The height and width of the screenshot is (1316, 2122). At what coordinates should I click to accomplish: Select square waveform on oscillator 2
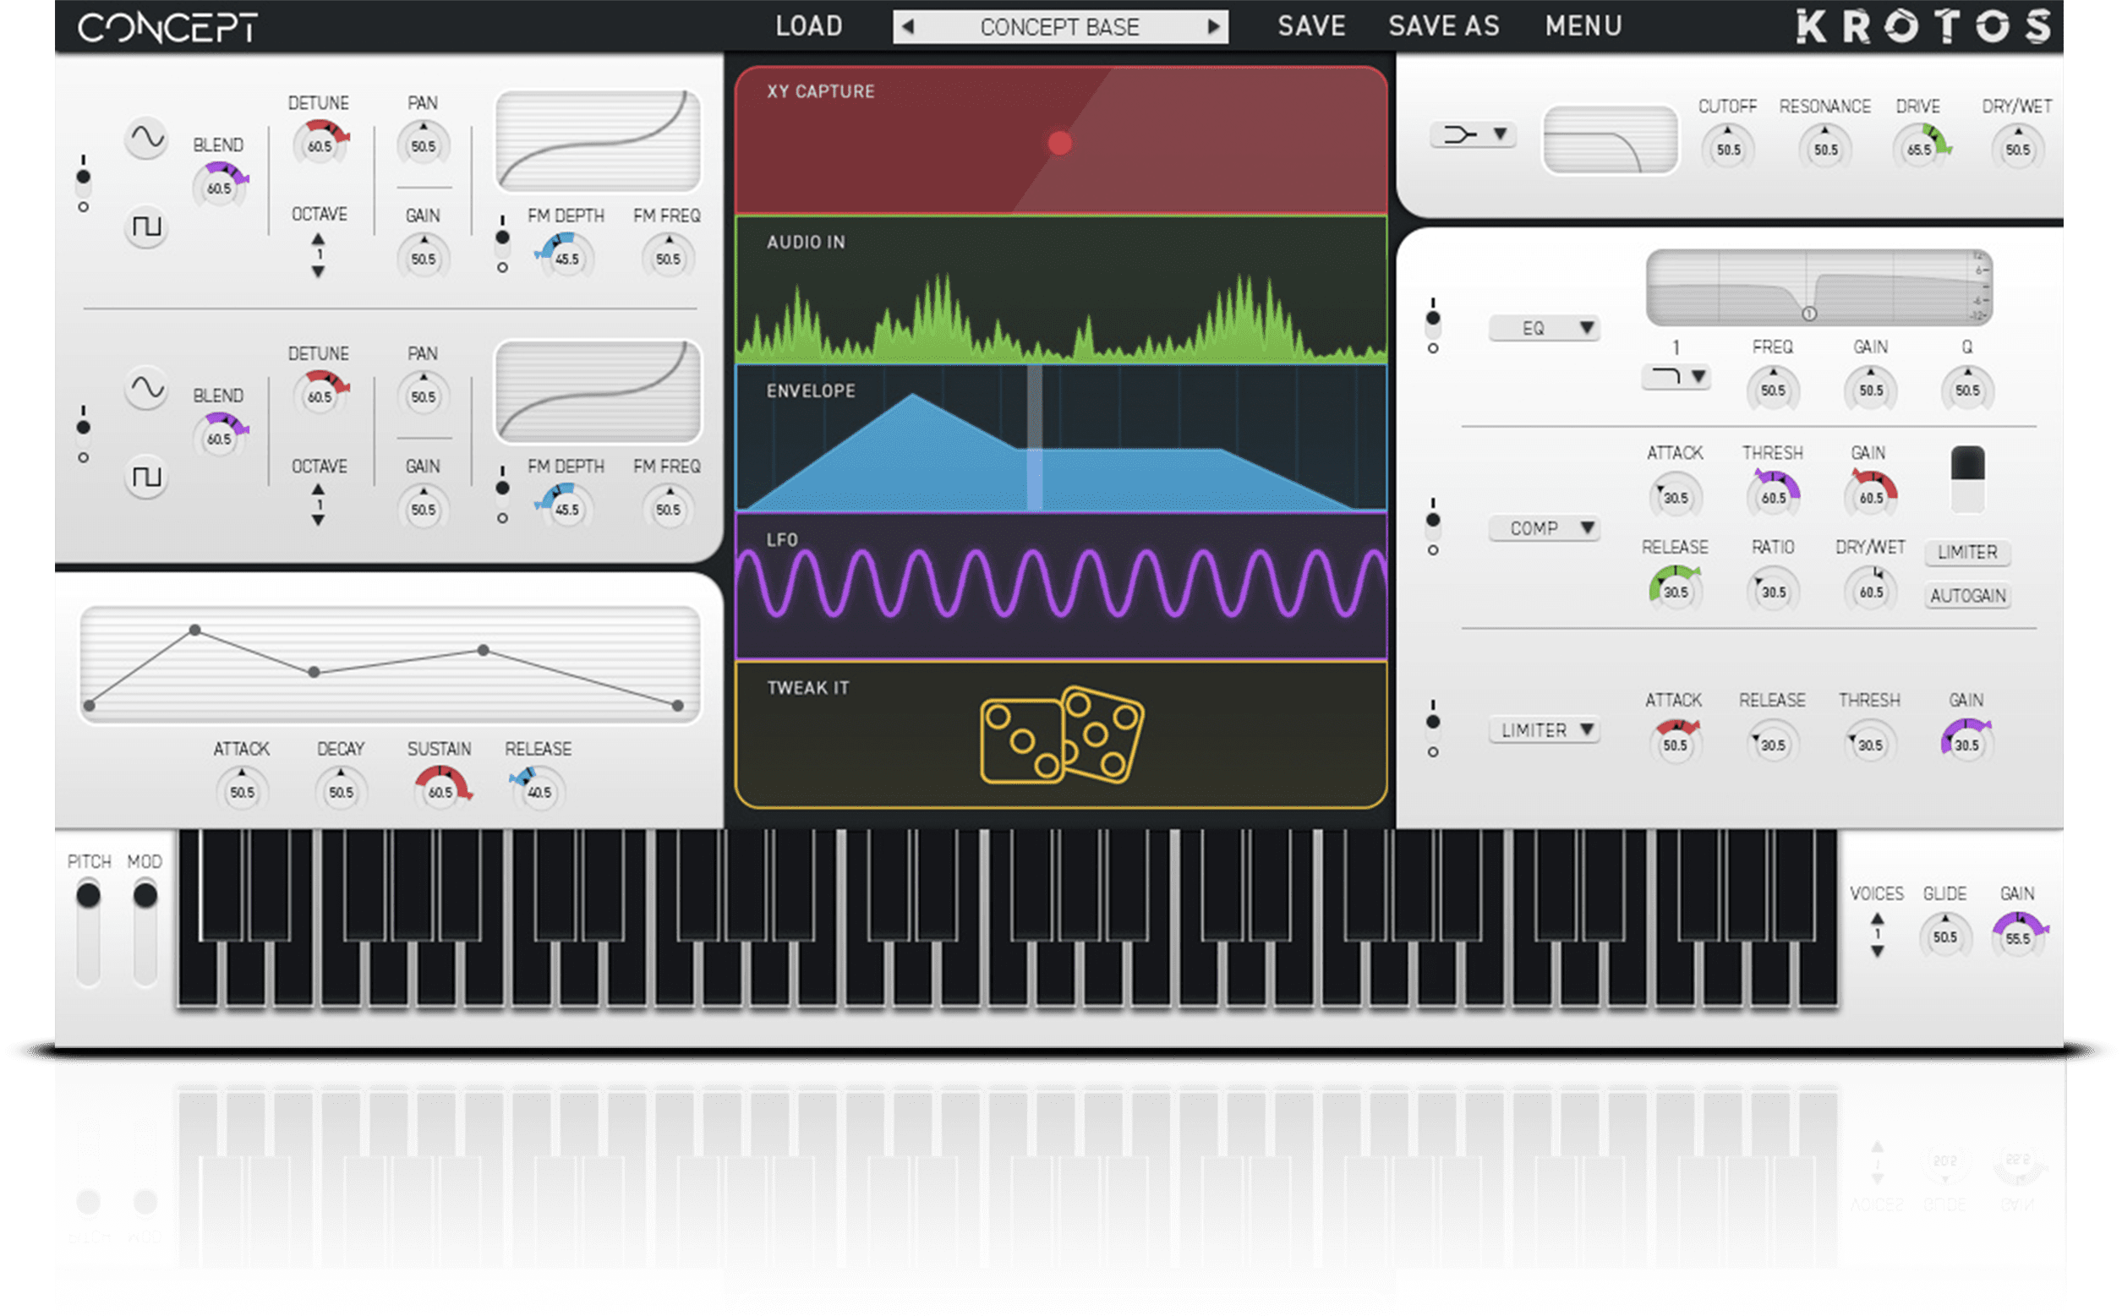[146, 477]
